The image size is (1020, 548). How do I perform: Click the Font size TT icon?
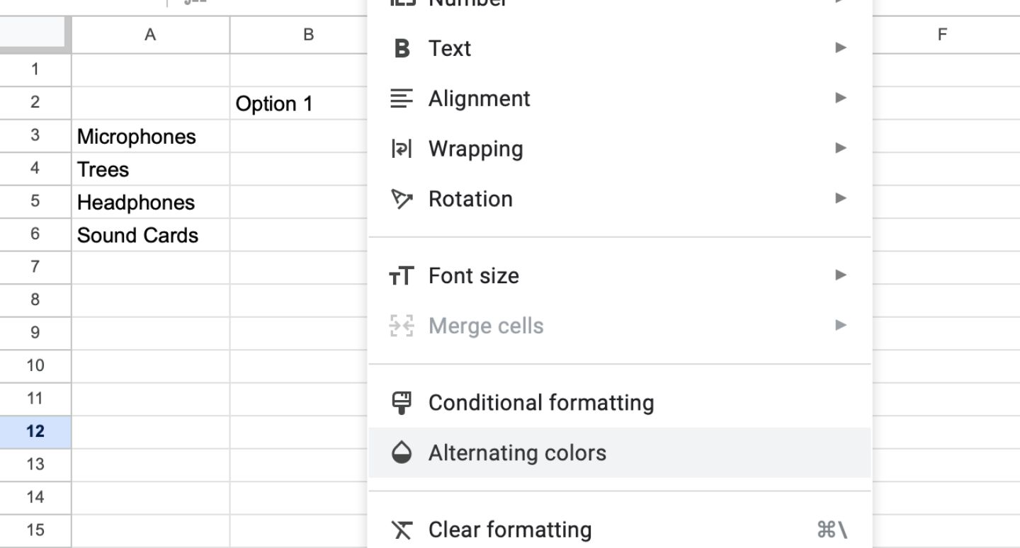coord(402,275)
